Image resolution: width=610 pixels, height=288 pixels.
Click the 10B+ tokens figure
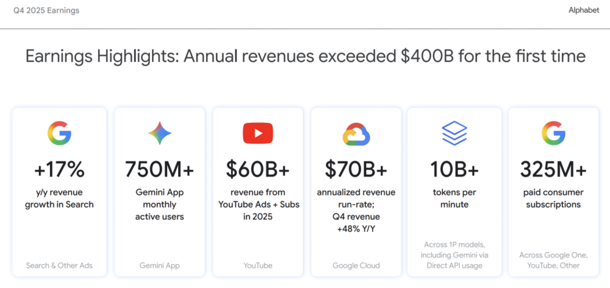click(x=454, y=169)
